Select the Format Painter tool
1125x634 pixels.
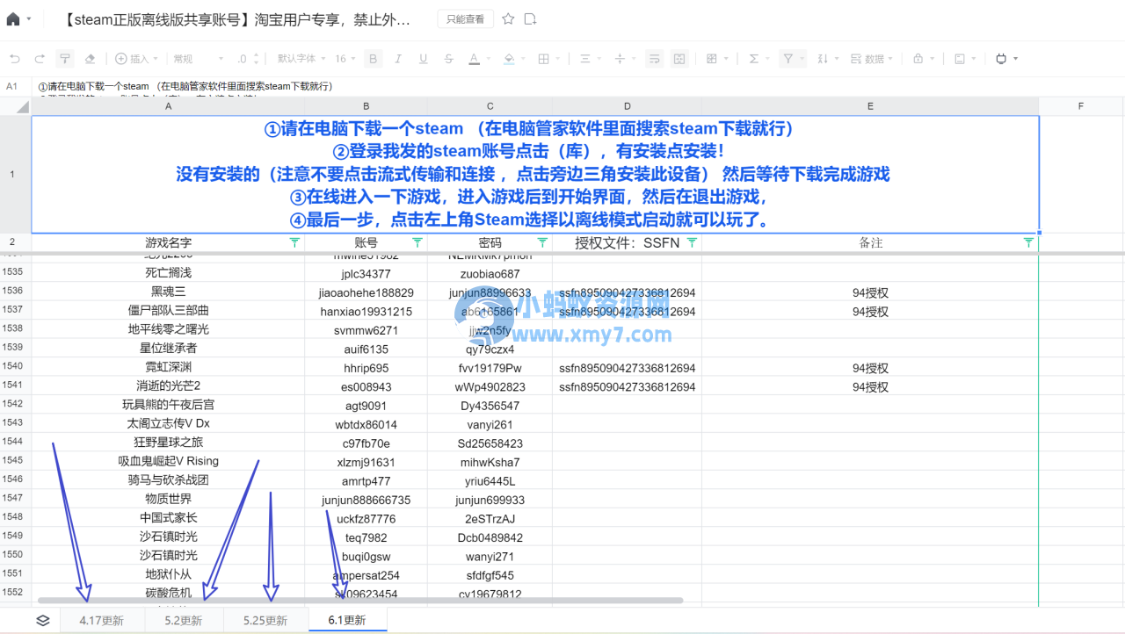[x=63, y=58]
